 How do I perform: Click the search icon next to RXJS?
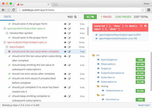coord(75,17)
